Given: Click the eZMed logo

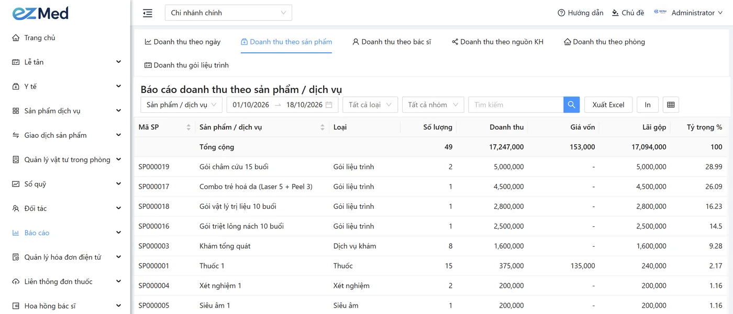Looking at the screenshot, I should (40, 13).
